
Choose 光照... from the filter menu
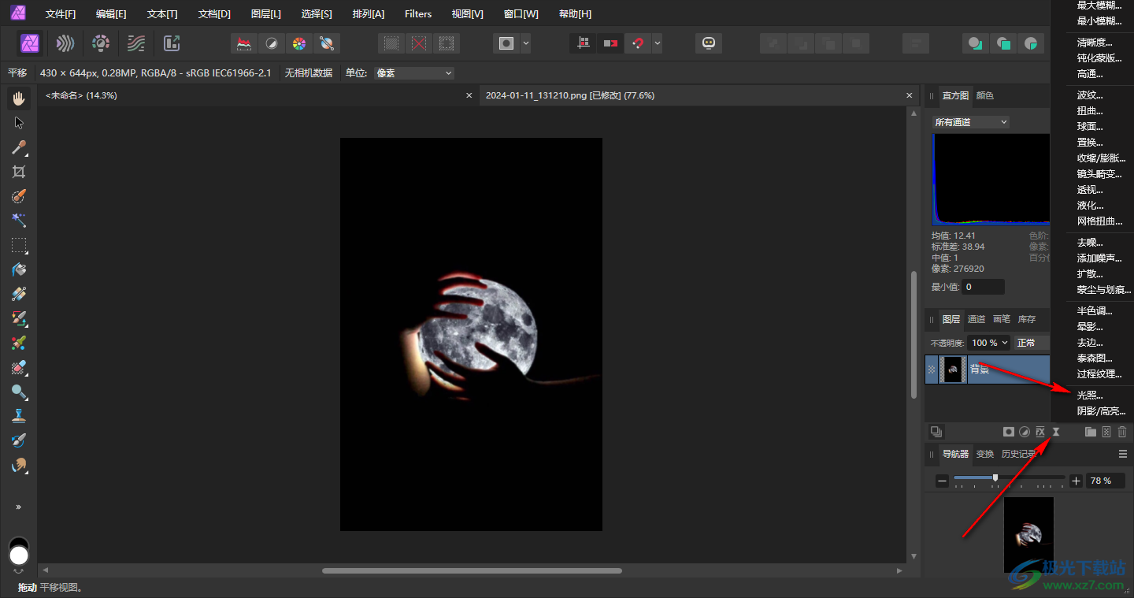tap(1090, 396)
